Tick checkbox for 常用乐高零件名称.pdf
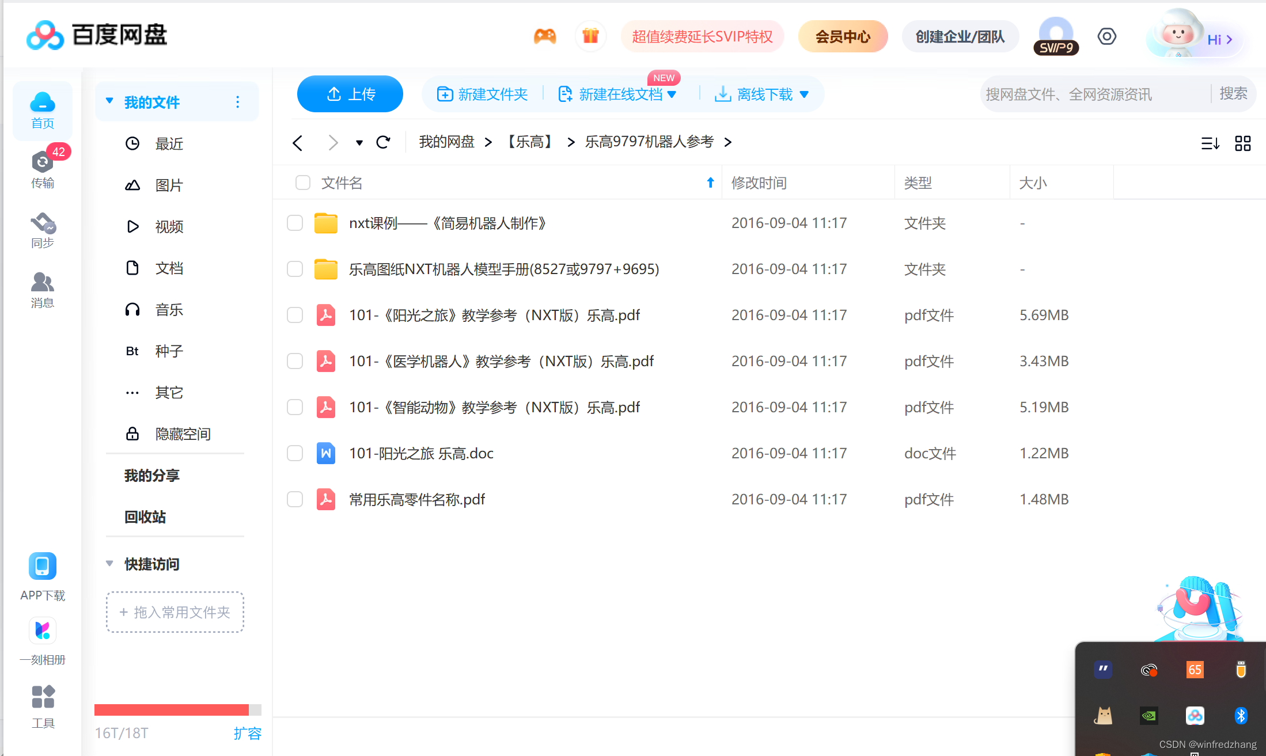Image resolution: width=1266 pixels, height=756 pixels. pyautogui.click(x=295, y=499)
